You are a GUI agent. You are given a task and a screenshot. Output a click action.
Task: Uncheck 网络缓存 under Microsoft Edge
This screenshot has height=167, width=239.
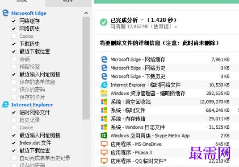pos(14,21)
